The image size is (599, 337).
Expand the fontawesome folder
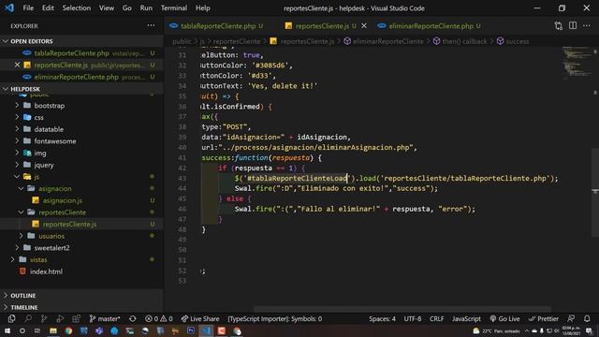[81, 141]
